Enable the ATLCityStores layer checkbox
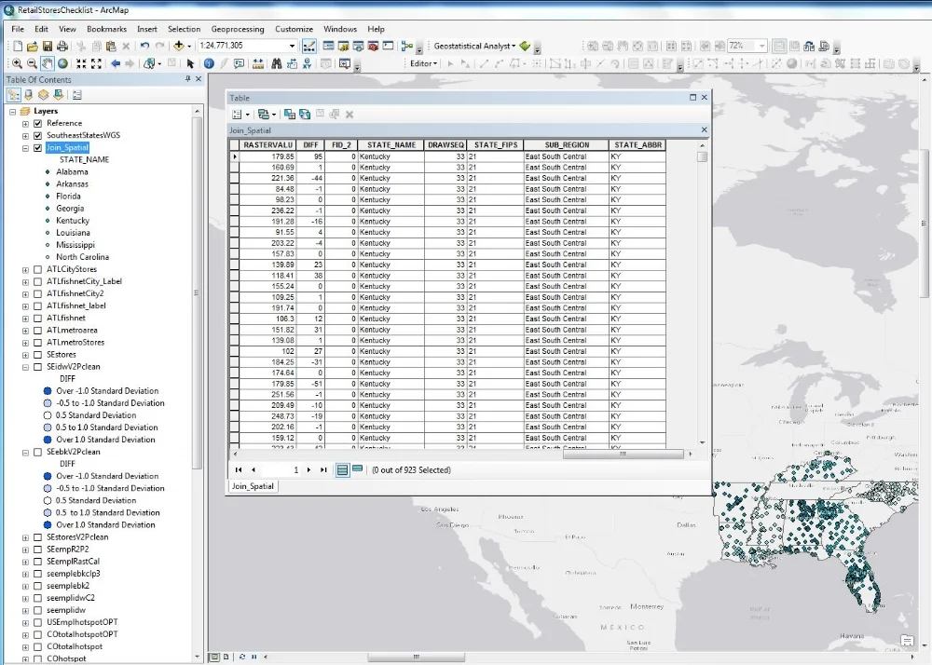The height and width of the screenshot is (665, 932). pyautogui.click(x=38, y=269)
